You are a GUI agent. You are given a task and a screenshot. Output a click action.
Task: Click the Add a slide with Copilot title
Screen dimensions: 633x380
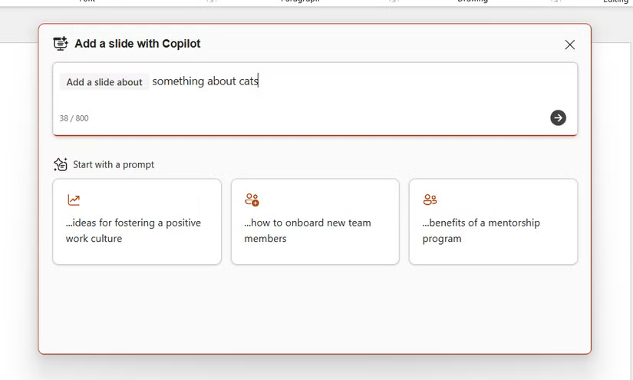click(137, 44)
